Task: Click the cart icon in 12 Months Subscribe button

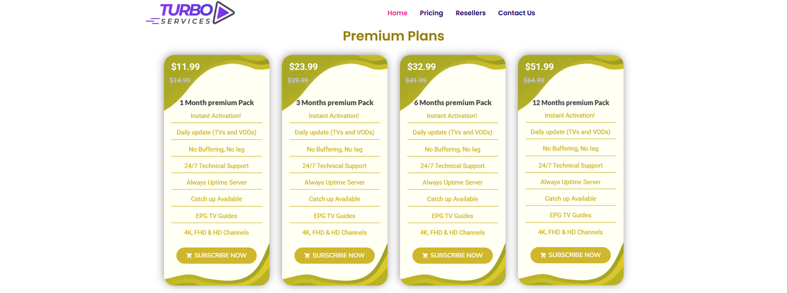Action: point(543,255)
